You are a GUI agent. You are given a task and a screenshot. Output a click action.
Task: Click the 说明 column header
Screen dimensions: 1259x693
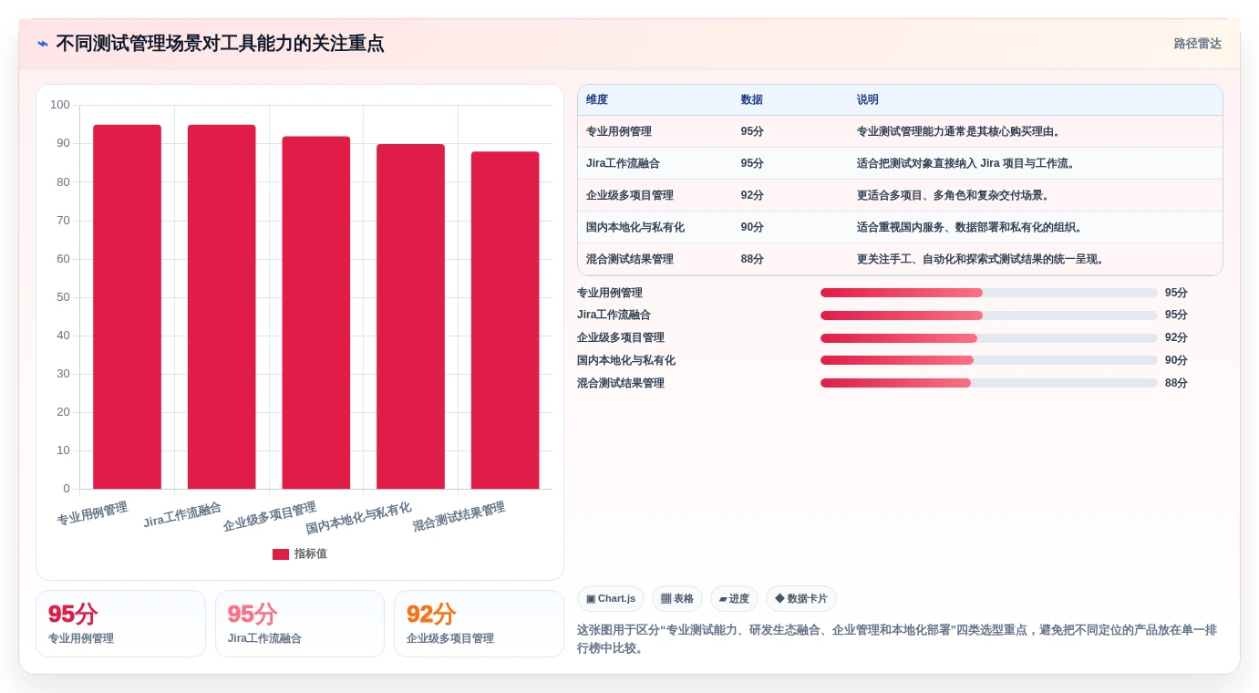coord(868,100)
